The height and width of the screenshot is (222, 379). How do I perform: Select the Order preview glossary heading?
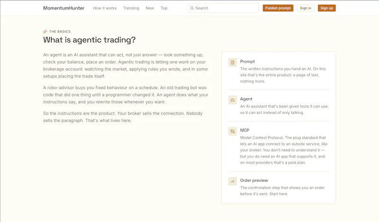coord(254,180)
